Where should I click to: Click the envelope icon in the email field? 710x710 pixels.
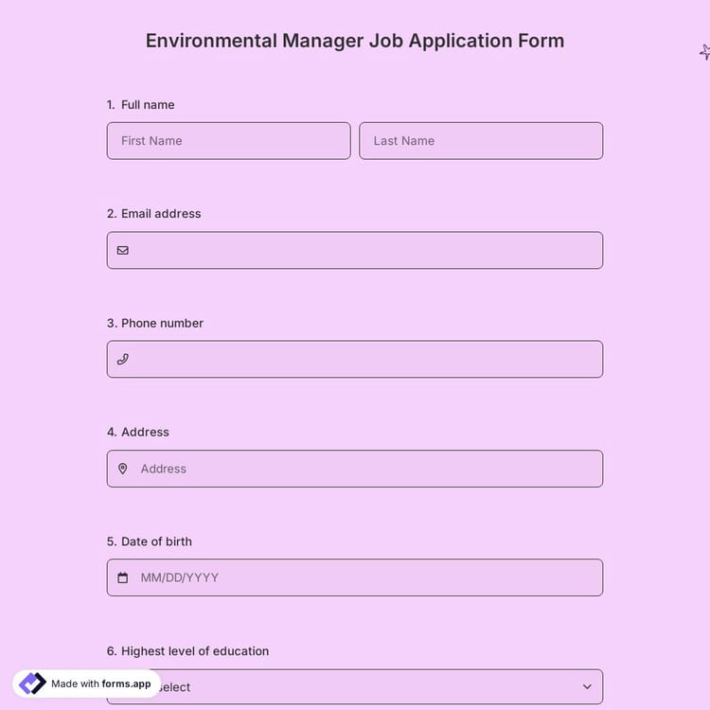point(122,251)
